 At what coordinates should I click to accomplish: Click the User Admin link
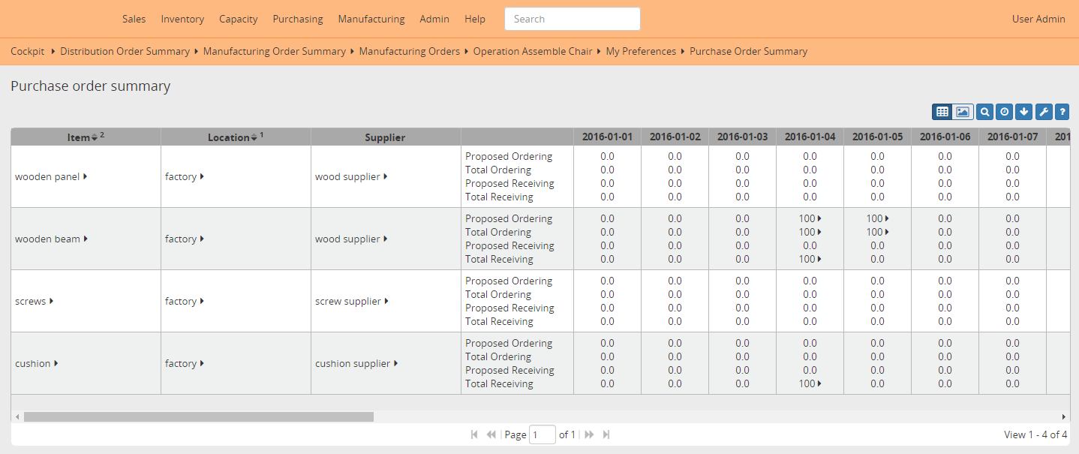pos(1038,19)
